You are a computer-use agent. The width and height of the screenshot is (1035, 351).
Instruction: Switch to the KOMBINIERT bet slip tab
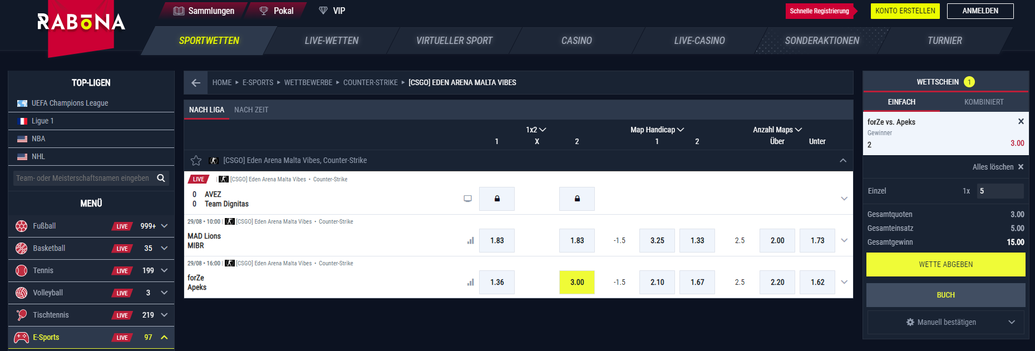[984, 102]
